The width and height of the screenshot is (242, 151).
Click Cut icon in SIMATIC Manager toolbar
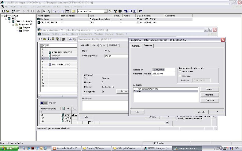pyautogui.click(x=24, y=11)
